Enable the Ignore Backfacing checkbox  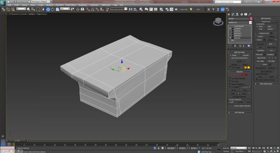point(230,84)
